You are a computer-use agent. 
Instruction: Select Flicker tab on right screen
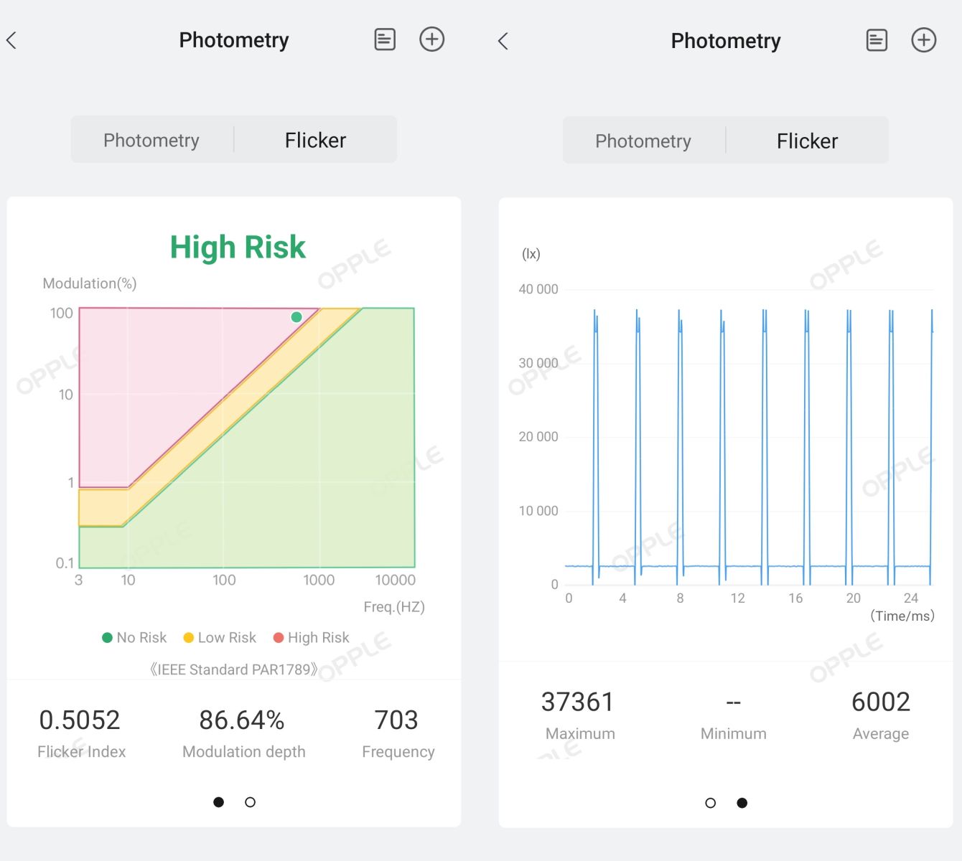pos(807,141)
